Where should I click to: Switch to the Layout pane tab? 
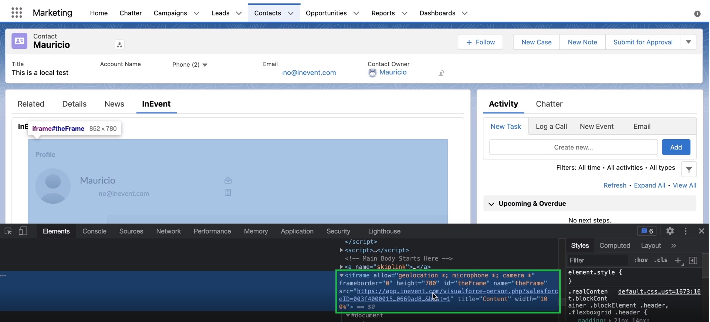pos(651,246)
